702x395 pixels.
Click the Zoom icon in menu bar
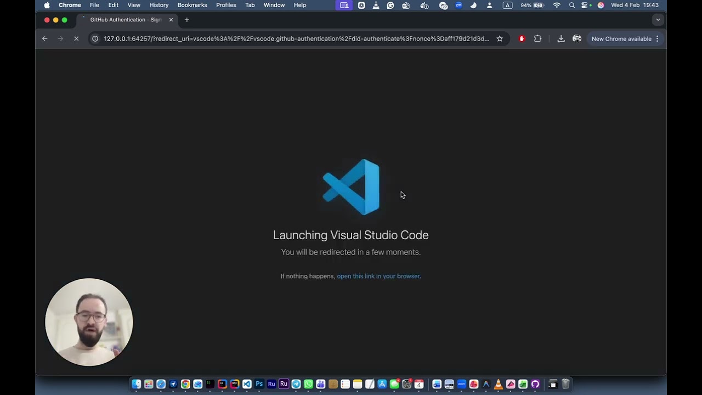tap(458, 5)
